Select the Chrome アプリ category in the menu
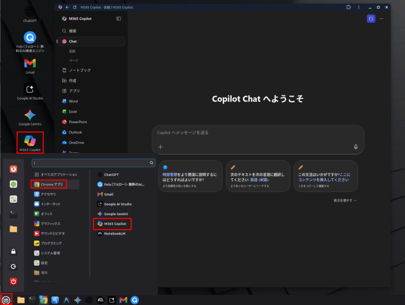The width and height of the screenshot is (405, 305). pyautogui.click(x=55, y=184)
